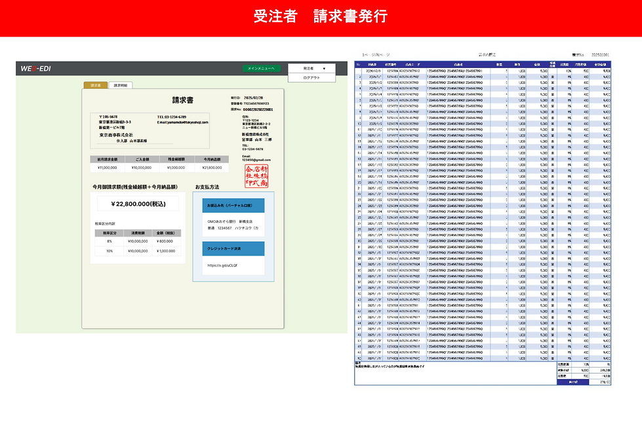Click the WEB-EDI logo
The image size is (642, 439).
click(35, 68)
